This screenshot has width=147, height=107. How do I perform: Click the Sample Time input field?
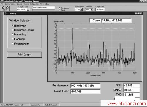point(100,9)
